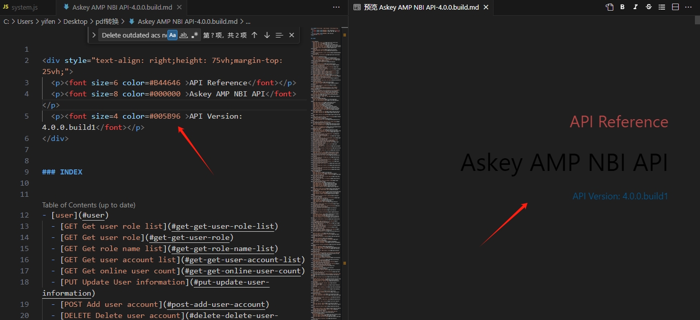Open the pdf转换 breadcrumb segment
The height and width of the screenshot is (320, 700).
(107, 21)
